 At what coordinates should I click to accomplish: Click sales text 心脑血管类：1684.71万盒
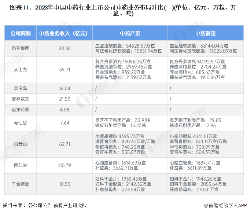[195, 162]
